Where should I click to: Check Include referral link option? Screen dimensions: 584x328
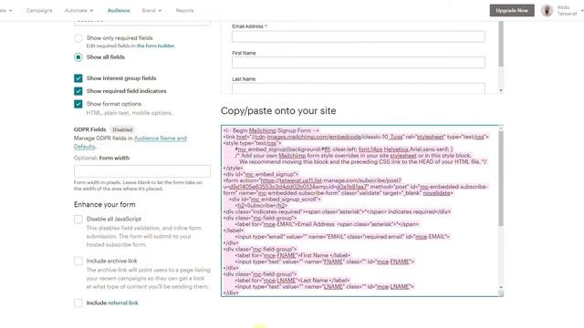tap(78, 303)
